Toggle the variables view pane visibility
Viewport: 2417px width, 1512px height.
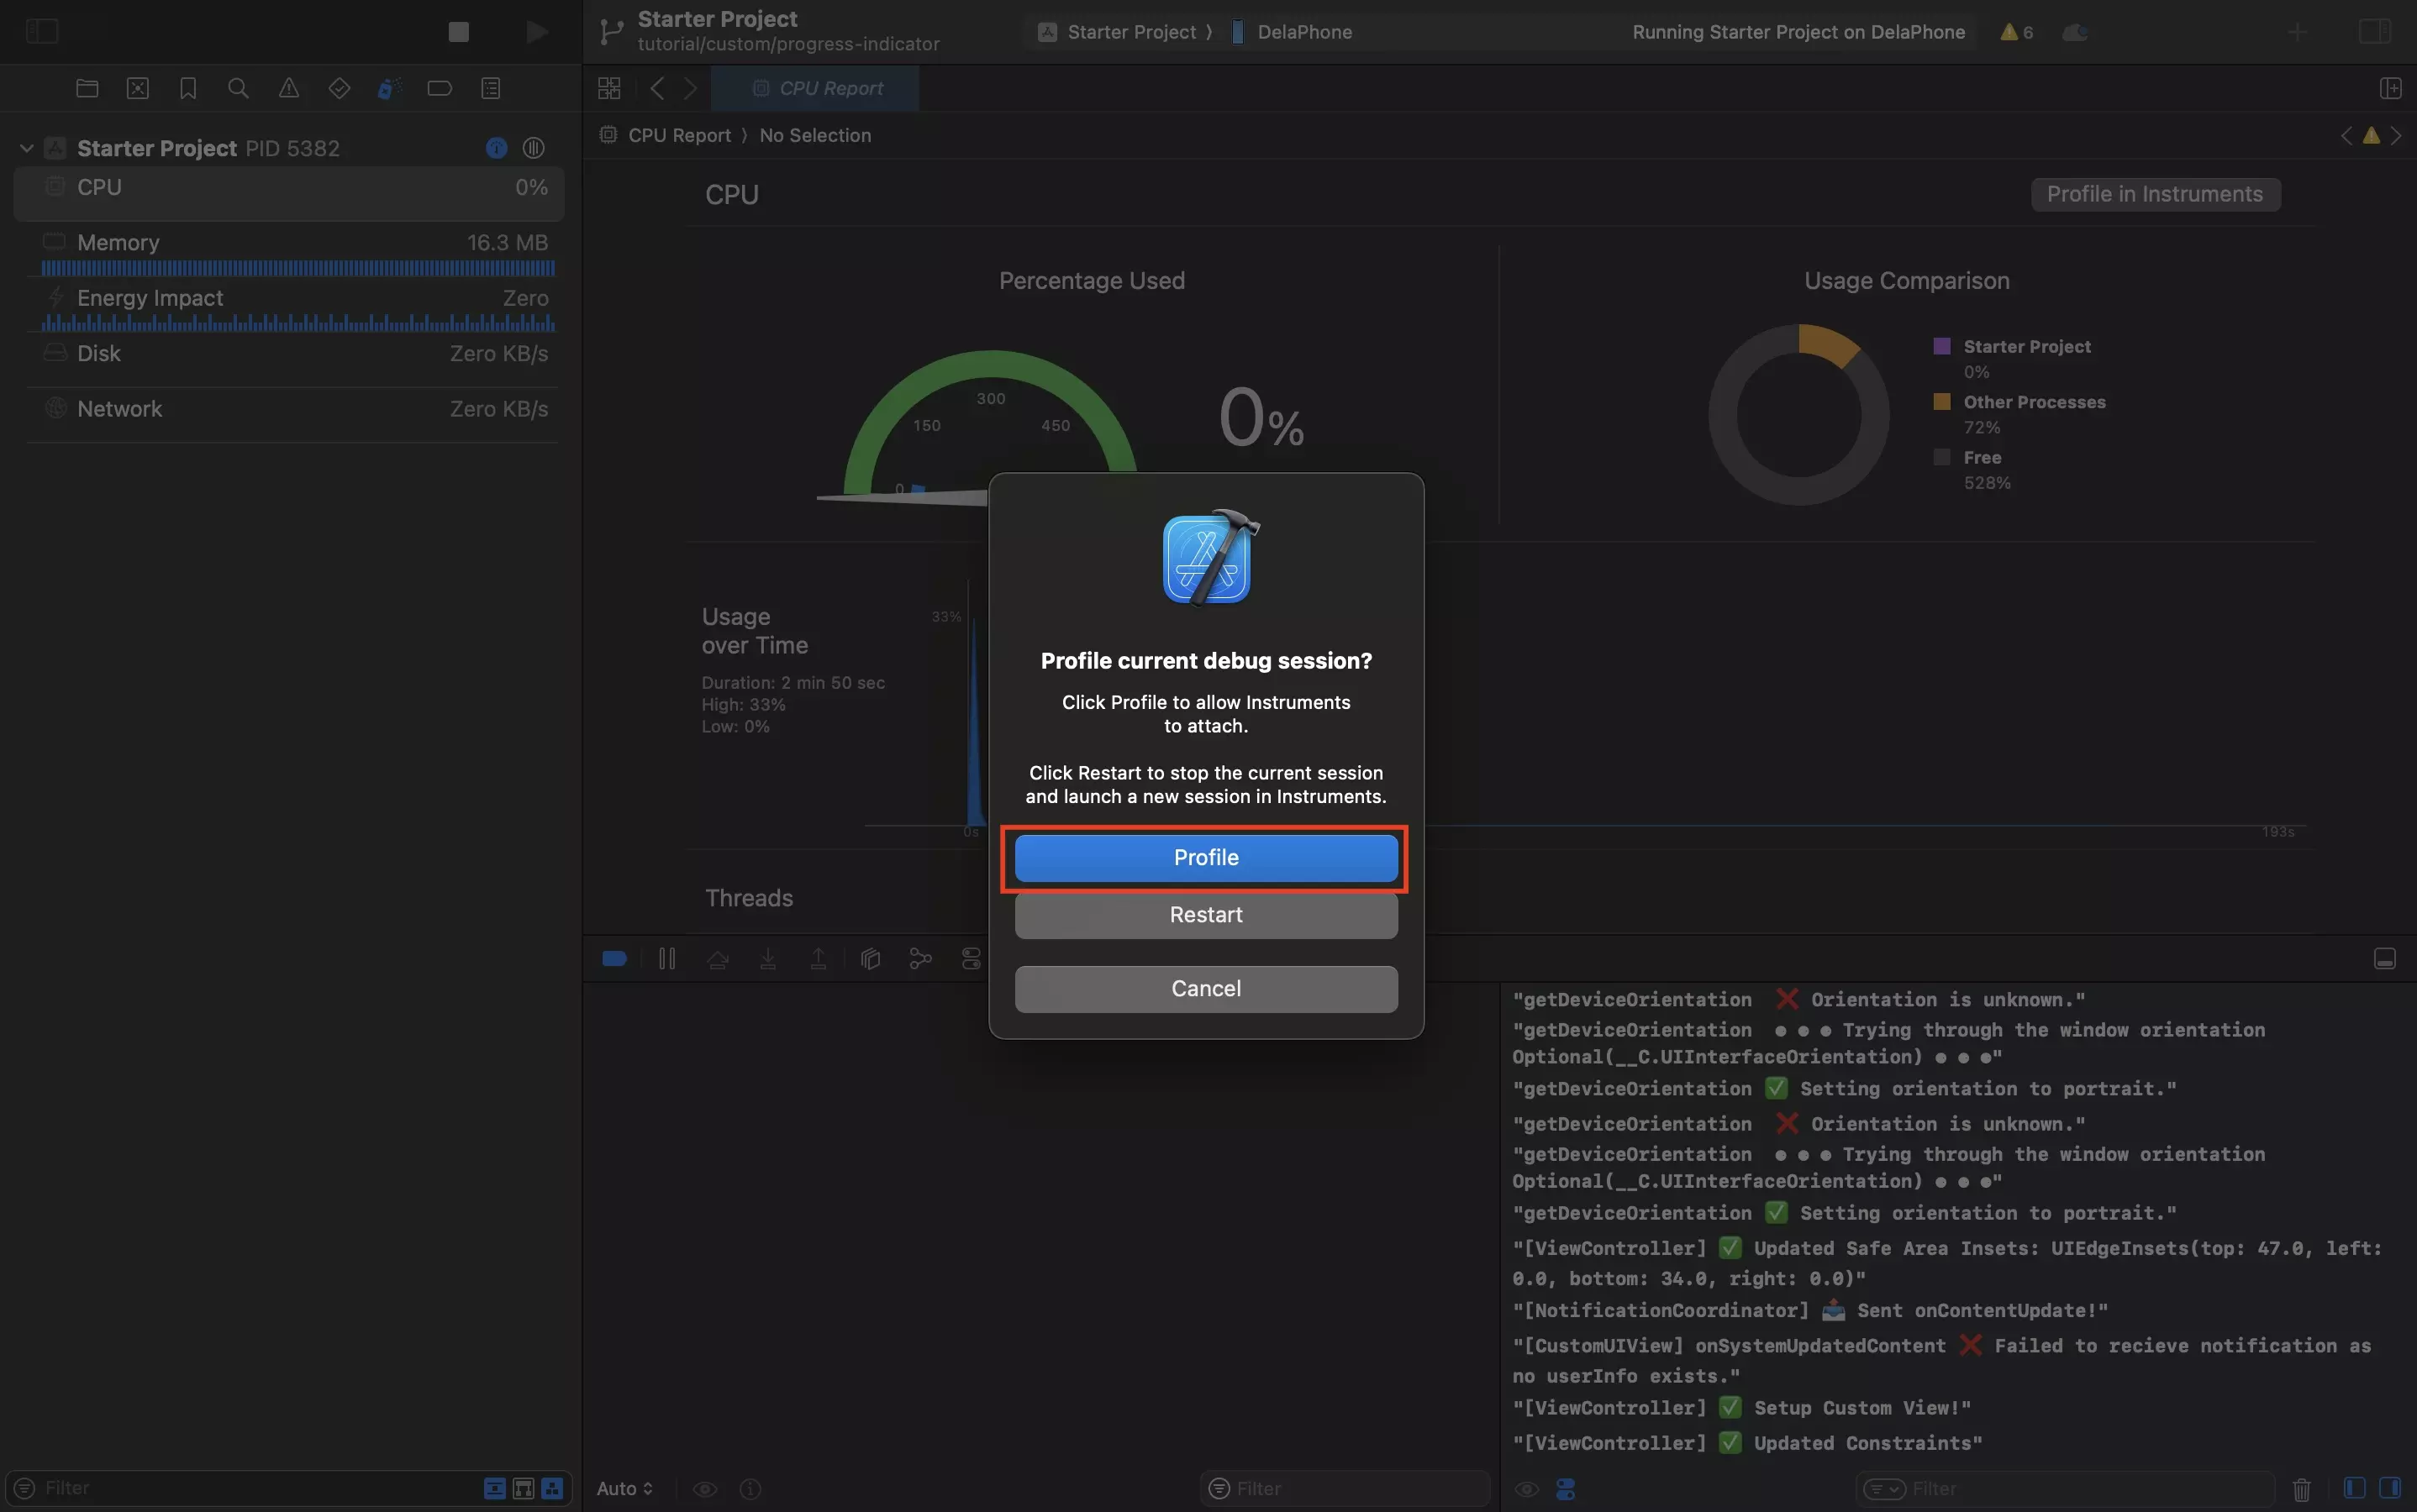2354,1488
